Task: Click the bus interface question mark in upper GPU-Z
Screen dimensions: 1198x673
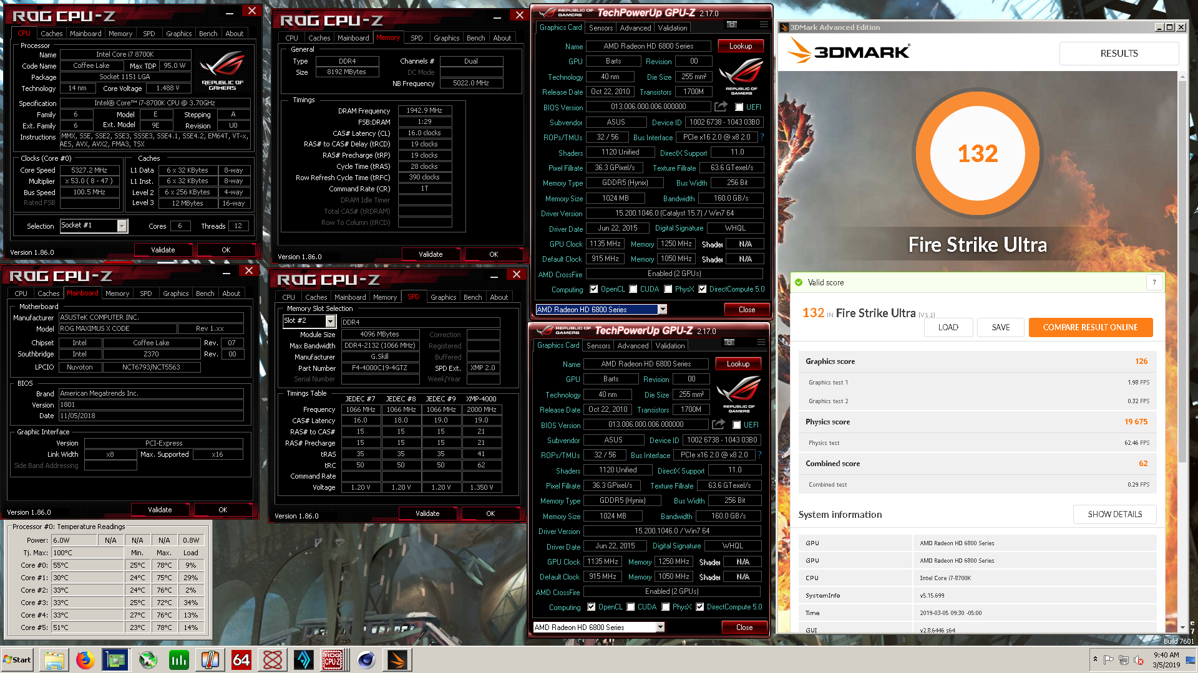Action: point(762,137)
